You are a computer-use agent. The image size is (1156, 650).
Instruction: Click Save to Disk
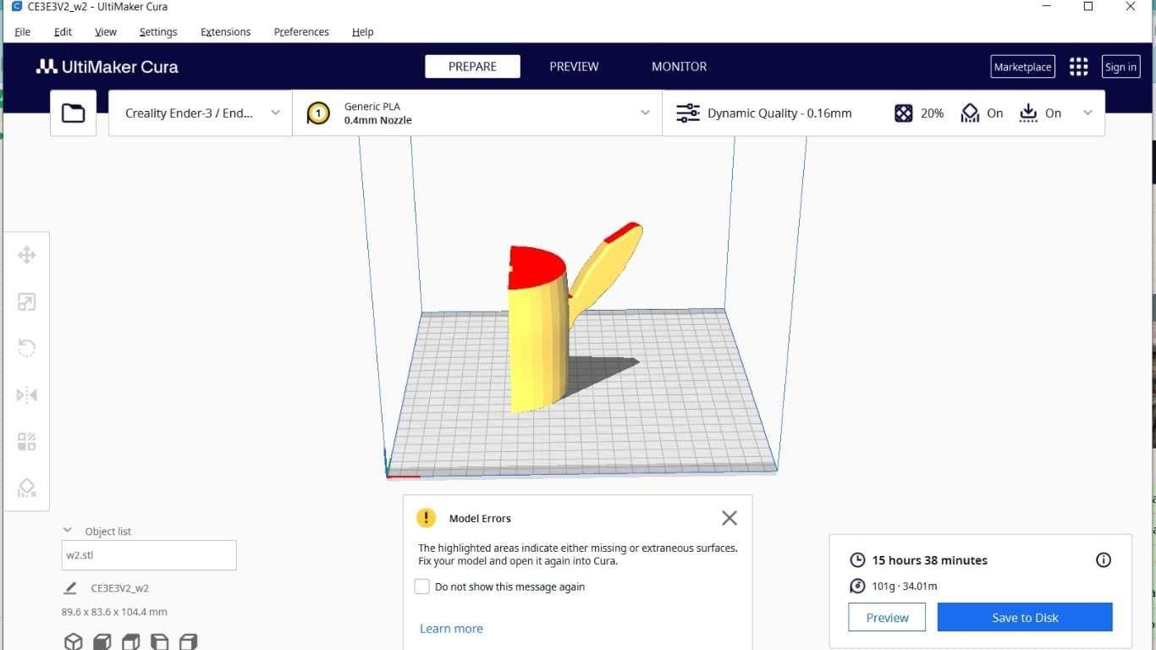pos(1025,617)
